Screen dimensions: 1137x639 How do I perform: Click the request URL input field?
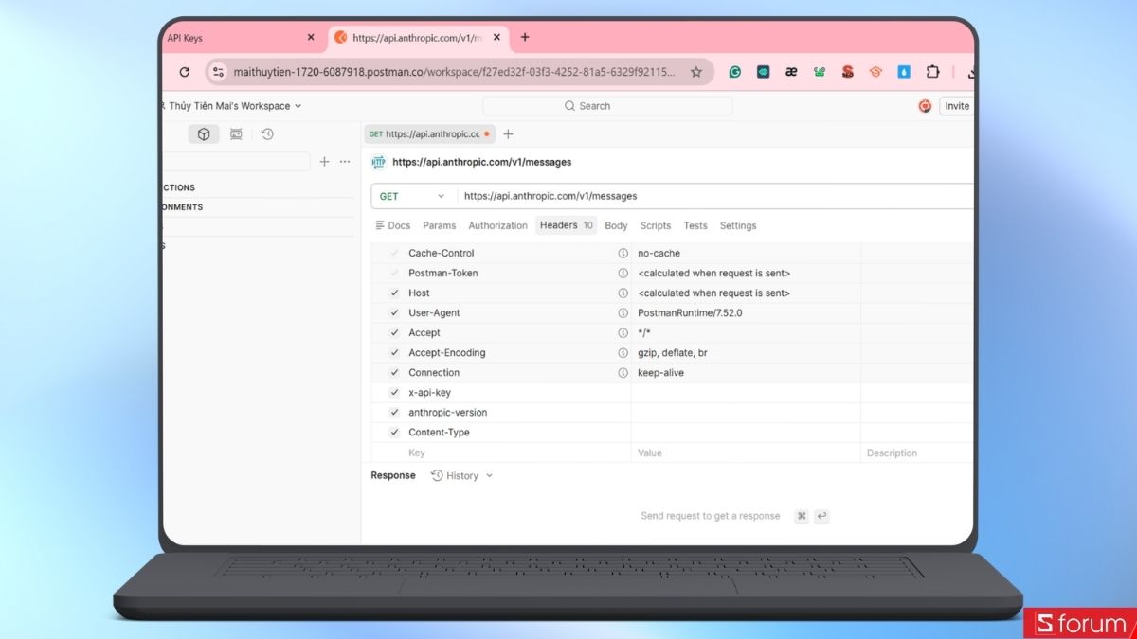click(x=717, y=196)
